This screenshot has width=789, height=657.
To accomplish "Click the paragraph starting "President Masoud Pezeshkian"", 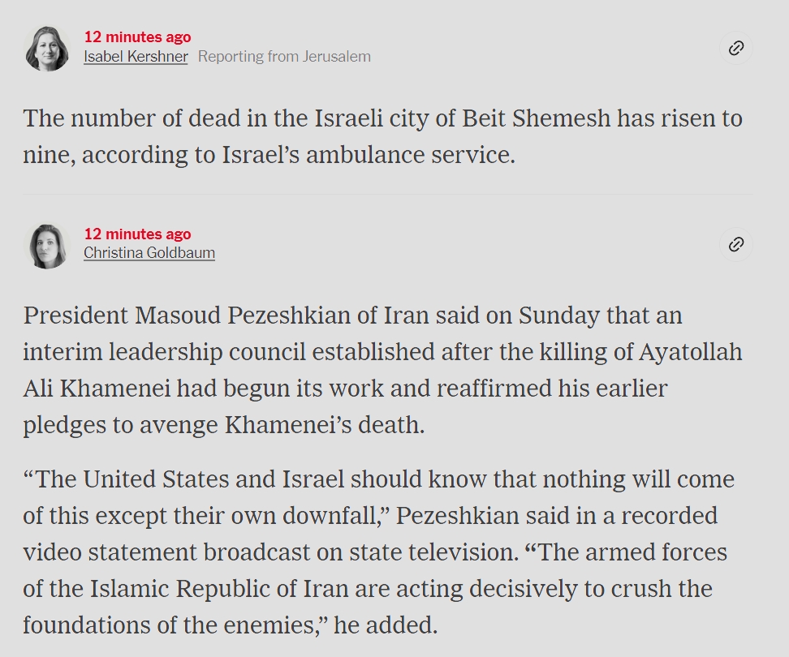I will coord(382,370).
